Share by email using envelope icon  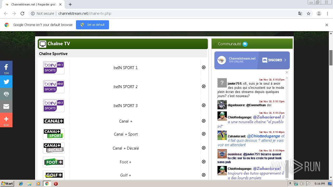pos(6,106)
